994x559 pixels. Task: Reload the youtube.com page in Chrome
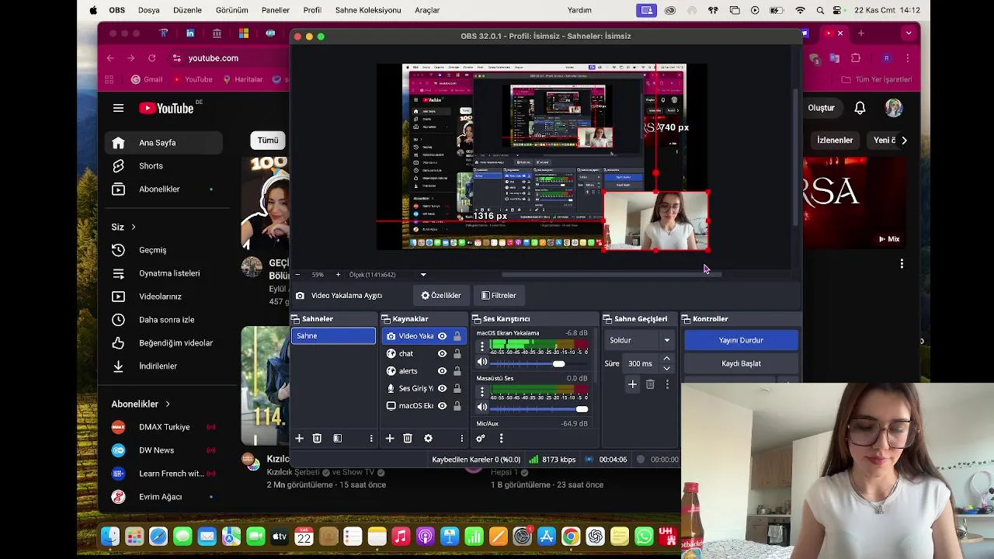tap(151, 58)
